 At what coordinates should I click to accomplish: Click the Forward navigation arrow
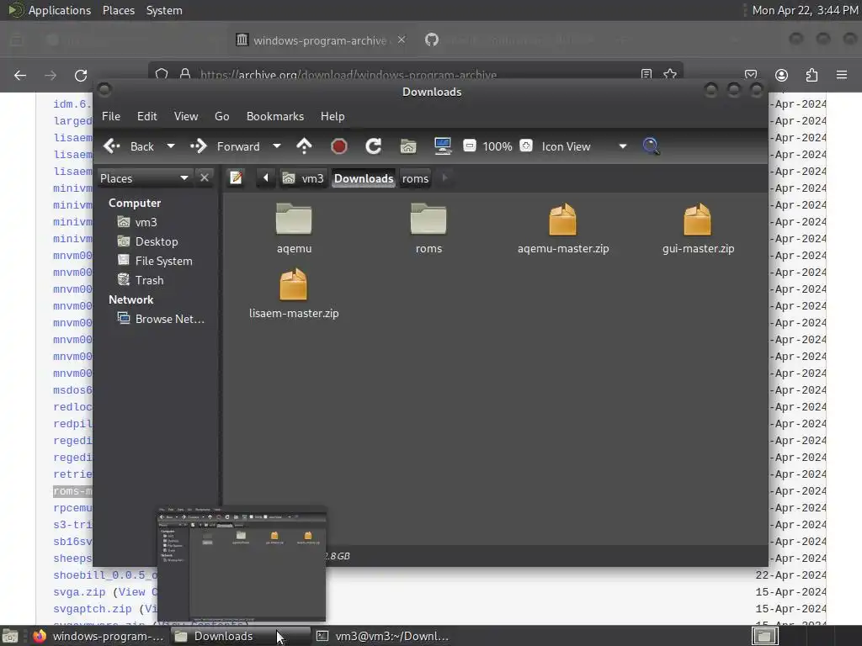225,146
